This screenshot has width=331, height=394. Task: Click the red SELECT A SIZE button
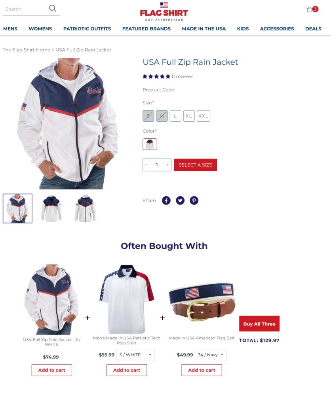(x=196, y=165)
